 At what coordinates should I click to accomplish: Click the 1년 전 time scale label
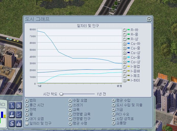coord(101,94)
